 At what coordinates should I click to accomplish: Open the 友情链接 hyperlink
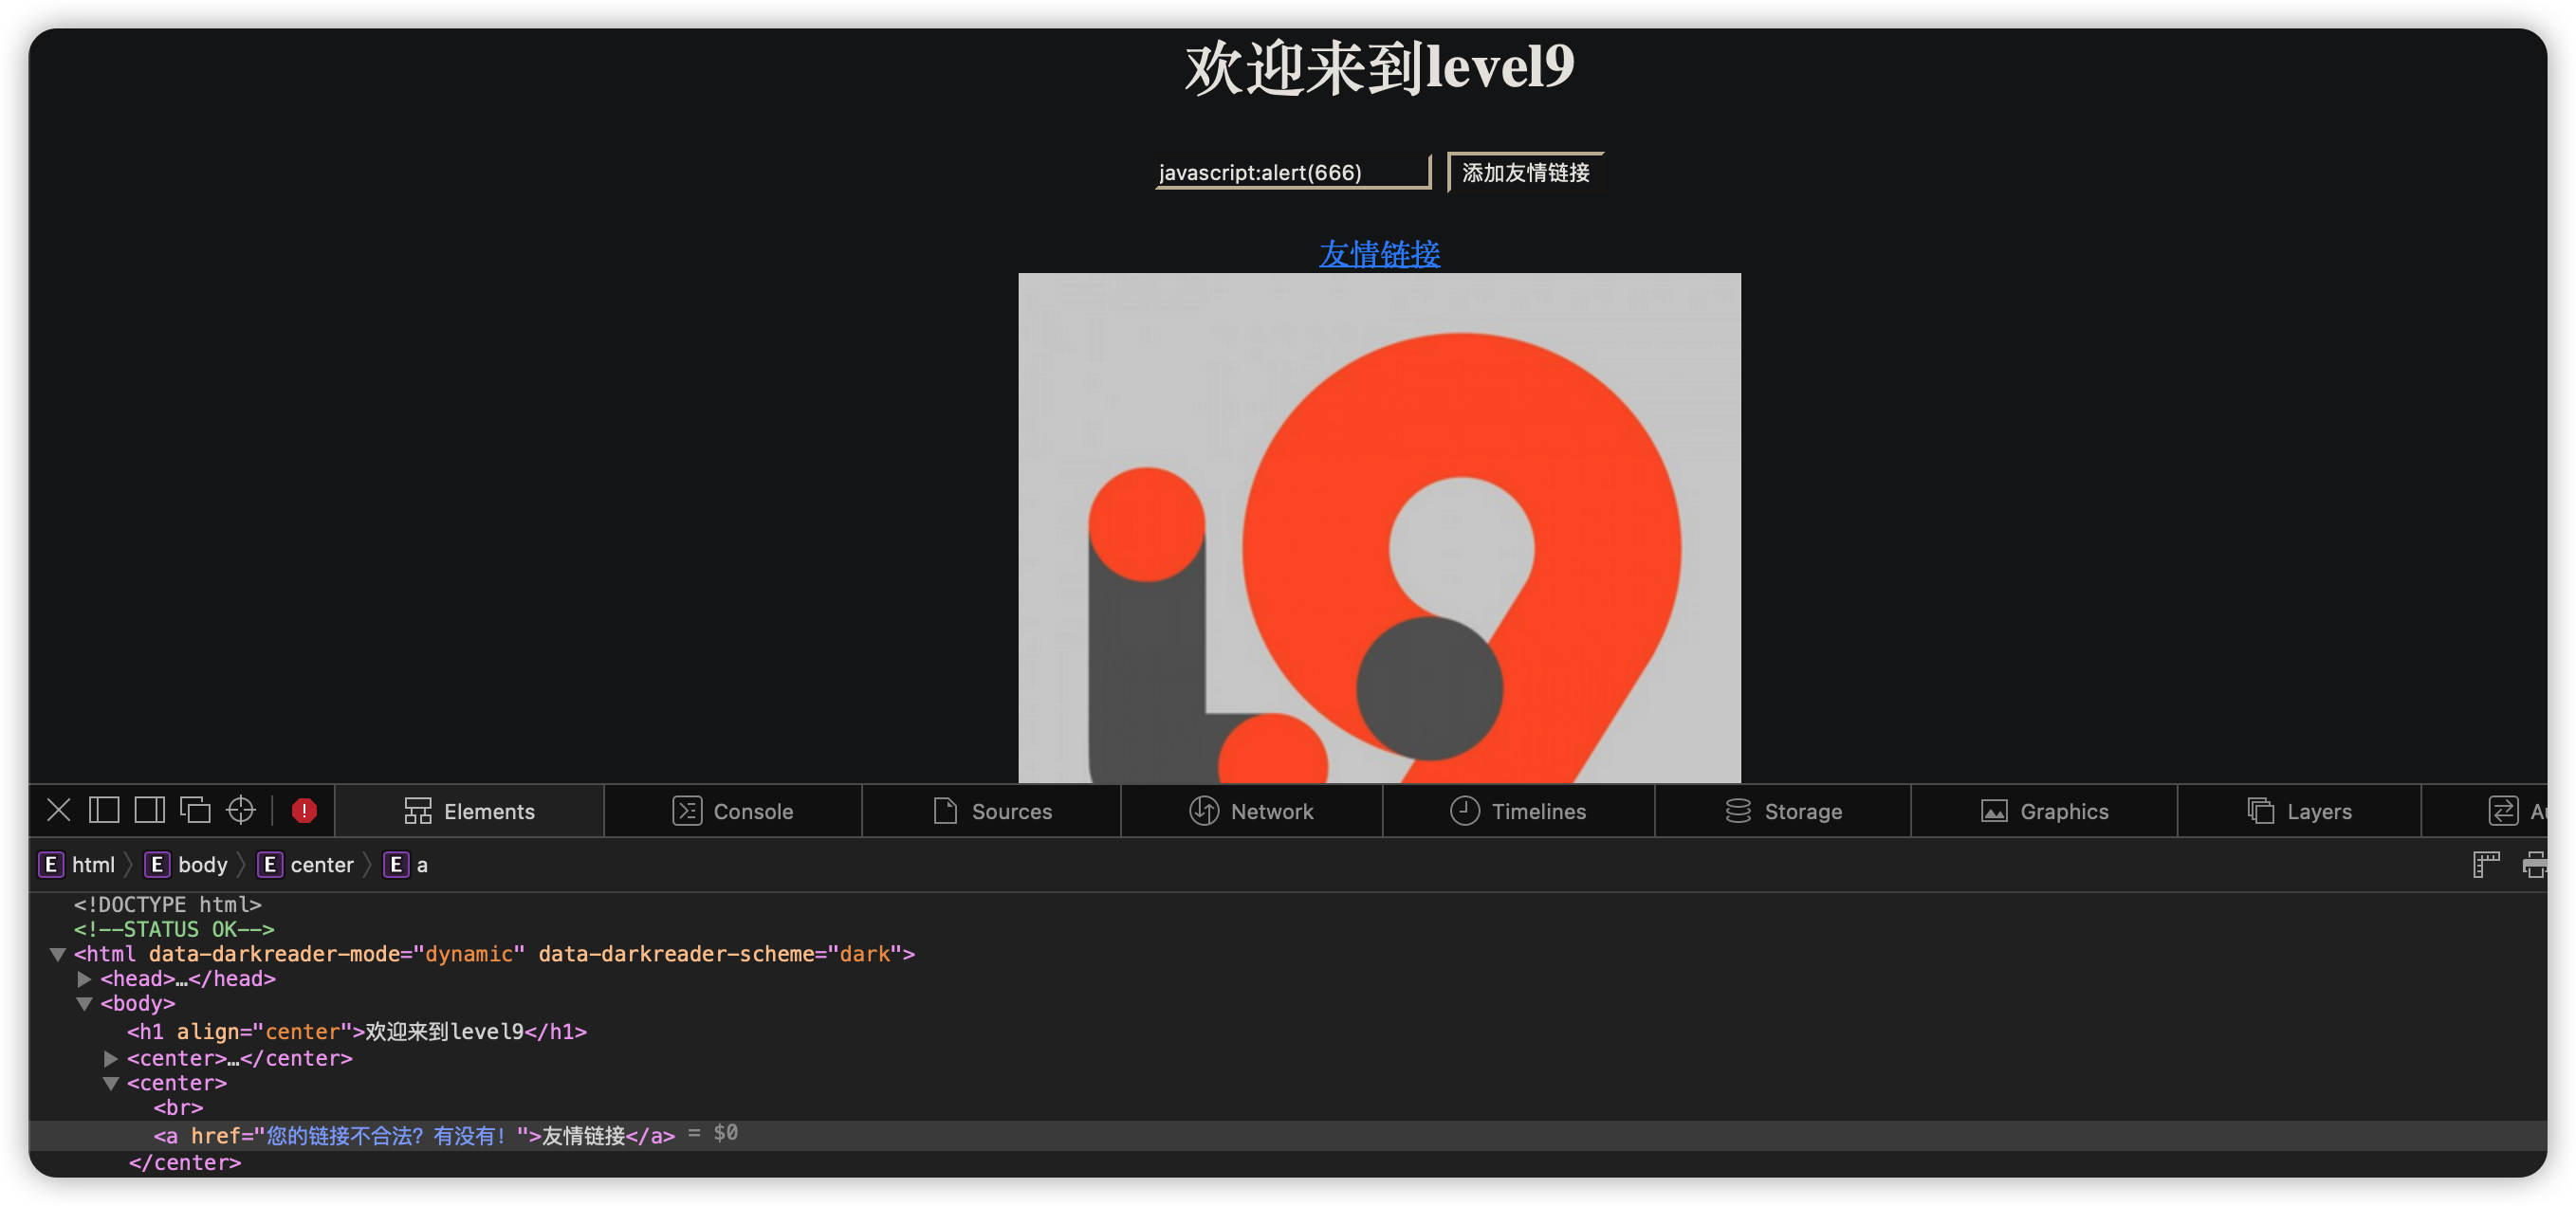[1379, 254]
